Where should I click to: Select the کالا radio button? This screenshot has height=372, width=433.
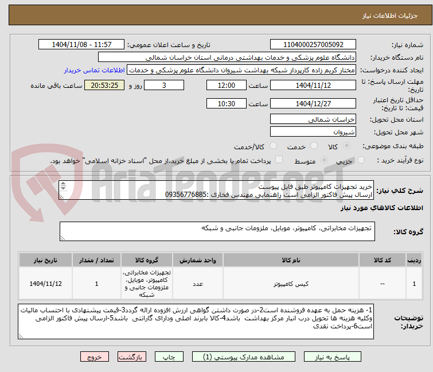346,146
